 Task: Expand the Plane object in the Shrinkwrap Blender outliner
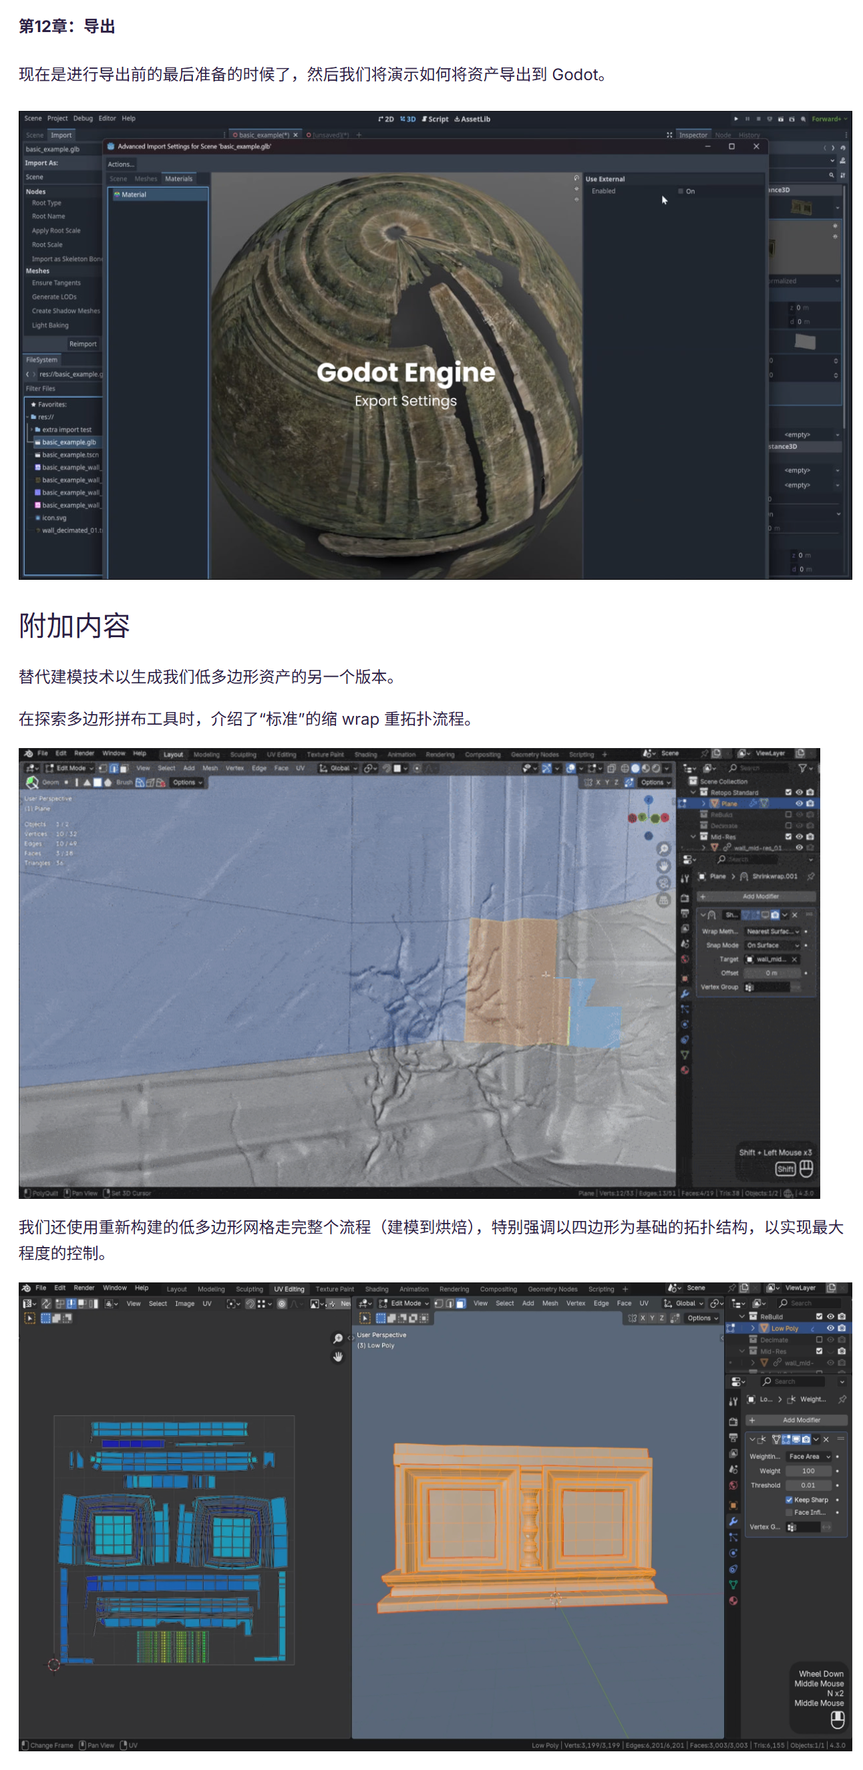[x=703, y=804]
